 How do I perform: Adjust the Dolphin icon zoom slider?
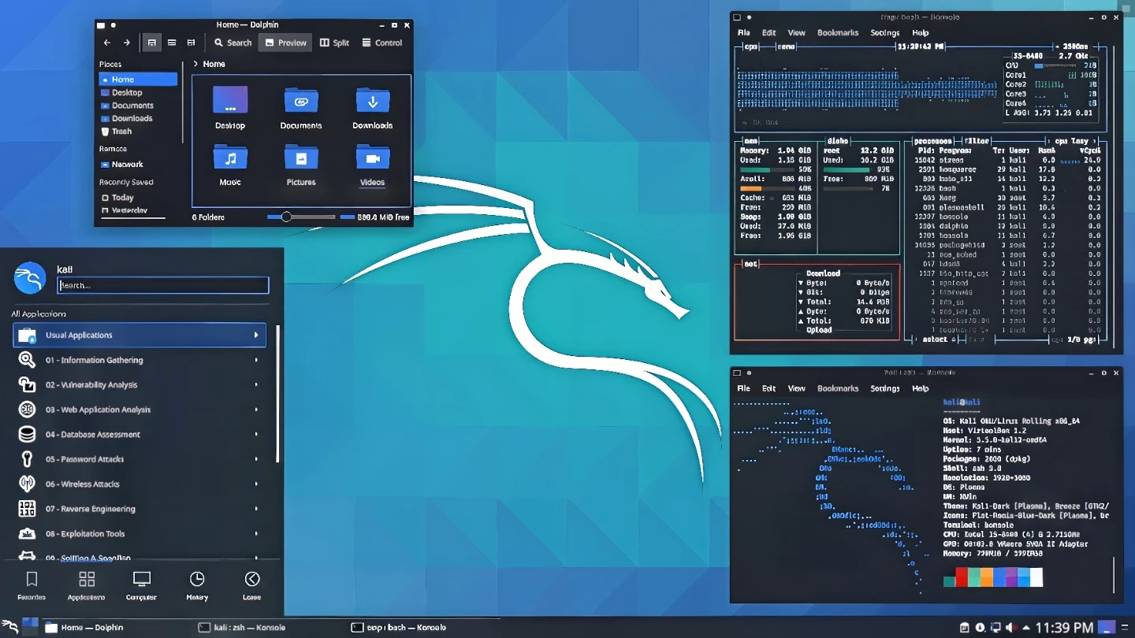point(286,217)
